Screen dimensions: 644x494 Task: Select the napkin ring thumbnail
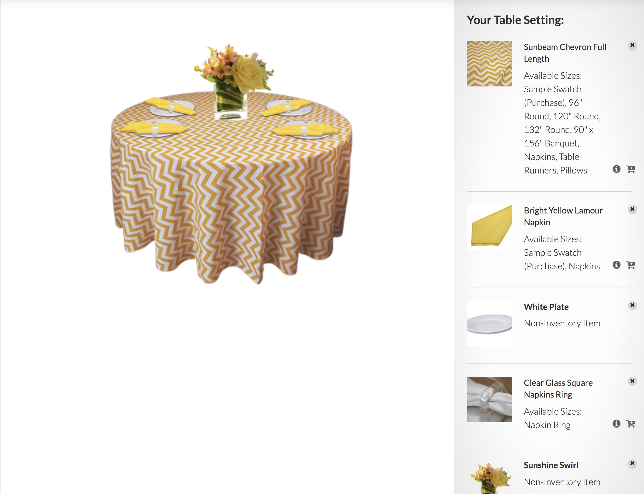pyautogui.click(x=490, y=400)
